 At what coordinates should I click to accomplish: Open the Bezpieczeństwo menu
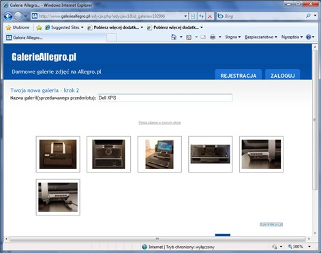[261, 37]
